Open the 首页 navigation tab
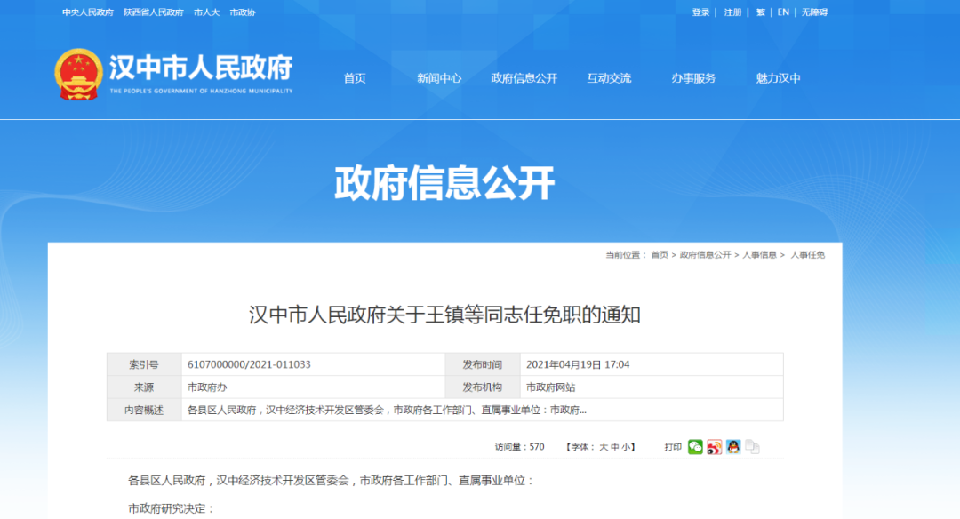 [x=355, y=78]
